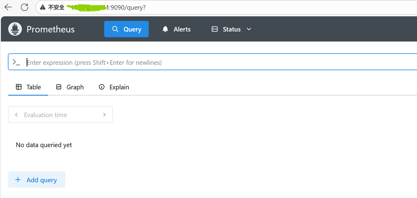Open the Prometheus home title link
The height and width of the screenshot is (198, 417).
tap(51, 29)
